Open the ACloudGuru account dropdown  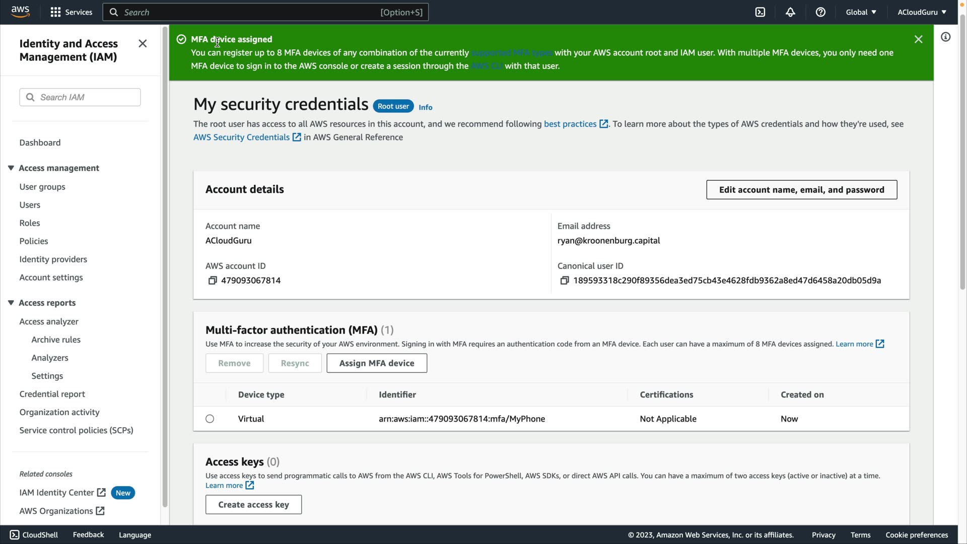coord(921,12)
